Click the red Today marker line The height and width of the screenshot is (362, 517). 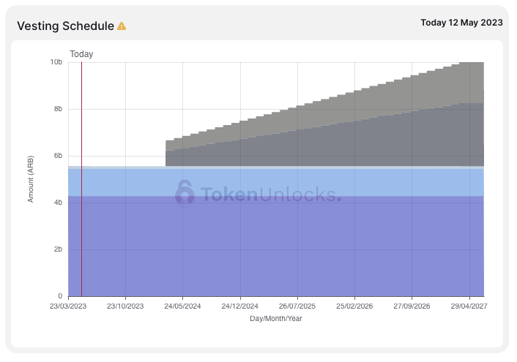(81, 179)
